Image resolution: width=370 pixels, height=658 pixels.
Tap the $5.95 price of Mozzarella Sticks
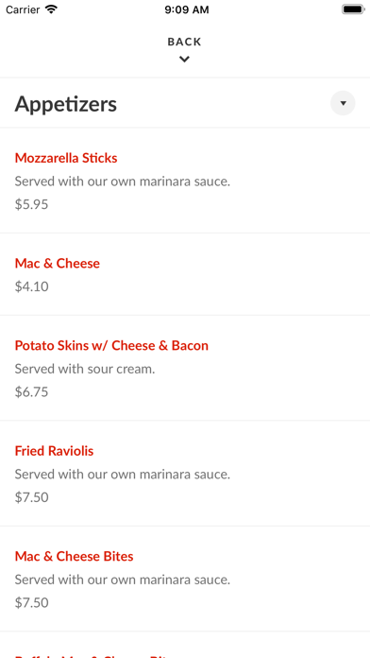(32, 204)
